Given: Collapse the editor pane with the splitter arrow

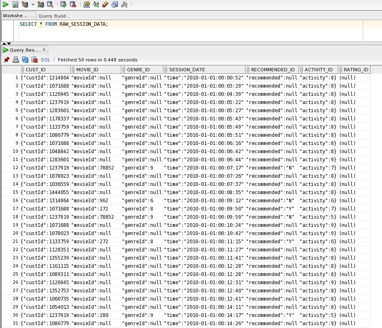Looking at the screenshot, I should click(x=4, y=43).
